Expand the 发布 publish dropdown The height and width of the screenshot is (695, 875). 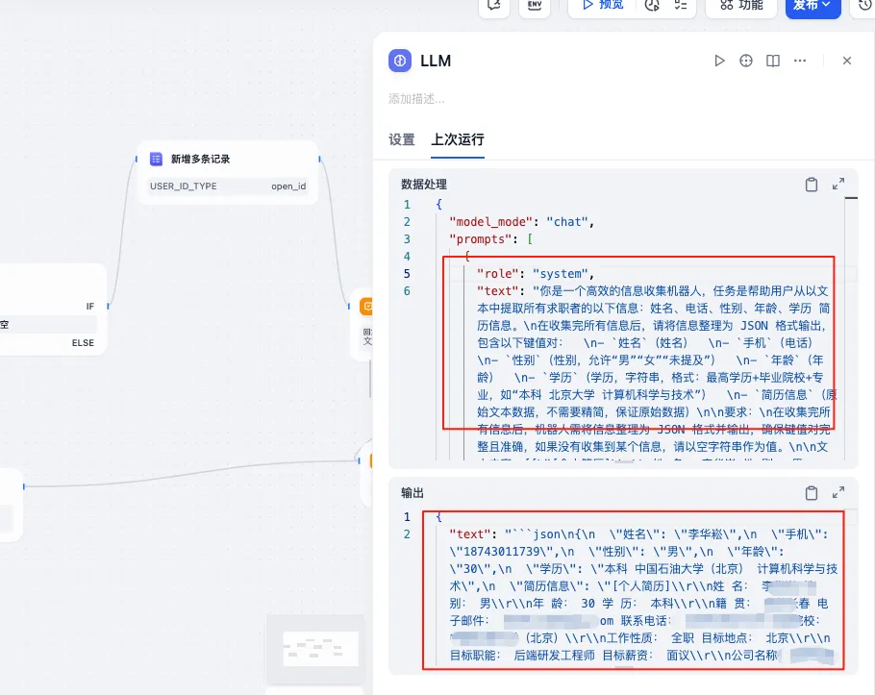[813, 6]
